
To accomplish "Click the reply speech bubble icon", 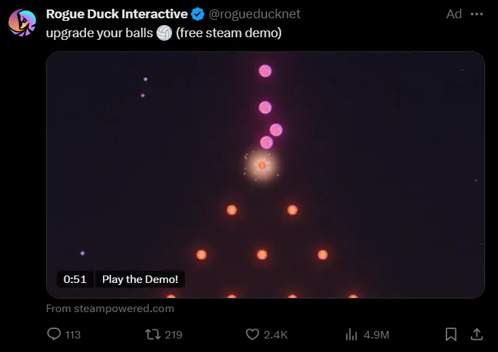I will pos(54,334).
